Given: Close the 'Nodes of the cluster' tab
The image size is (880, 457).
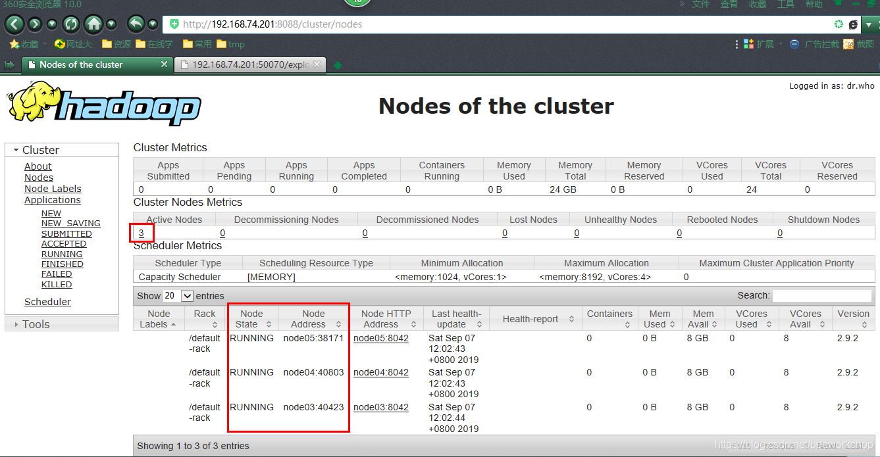Looking at the screenshot, I should click(x=165, y=64).
